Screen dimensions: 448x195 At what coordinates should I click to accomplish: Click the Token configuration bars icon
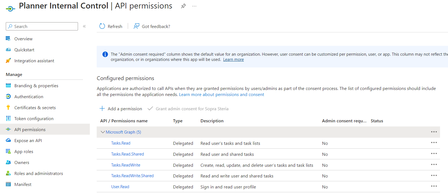pos(8,118)
